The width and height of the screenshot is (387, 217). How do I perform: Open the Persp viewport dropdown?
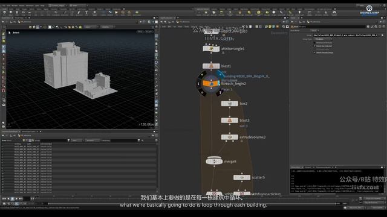coord(140,32)
